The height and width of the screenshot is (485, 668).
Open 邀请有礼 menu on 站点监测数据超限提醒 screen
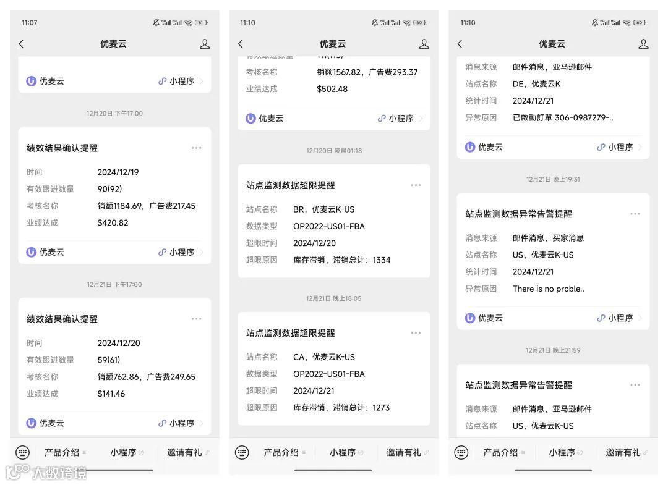(x=407, y=452)
